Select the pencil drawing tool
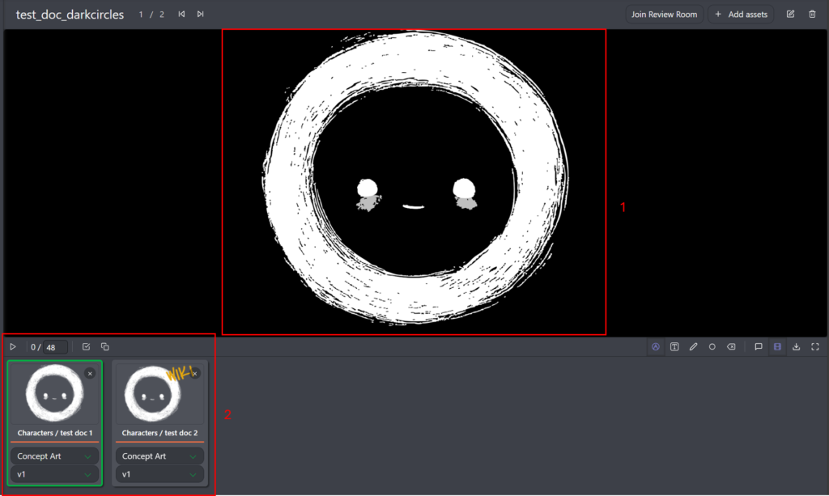This screenshot has width=829, height=496. [693, 346]
